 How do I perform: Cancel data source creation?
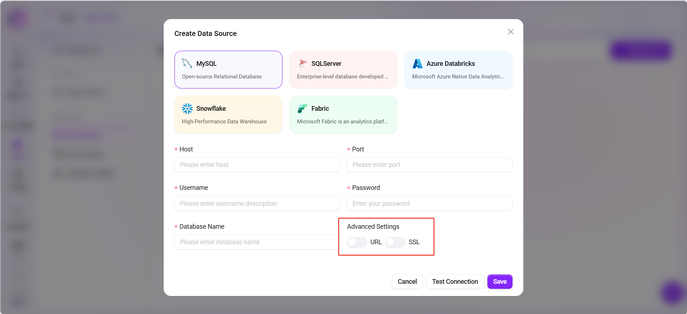point(407,282)
